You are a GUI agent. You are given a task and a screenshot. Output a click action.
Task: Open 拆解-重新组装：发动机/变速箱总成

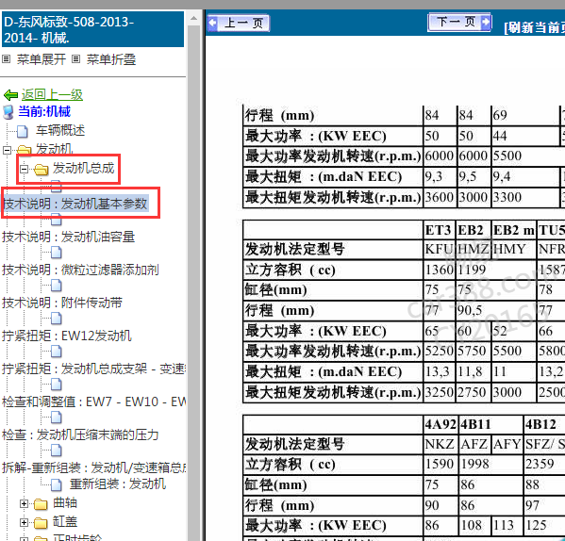pos(93,467)
